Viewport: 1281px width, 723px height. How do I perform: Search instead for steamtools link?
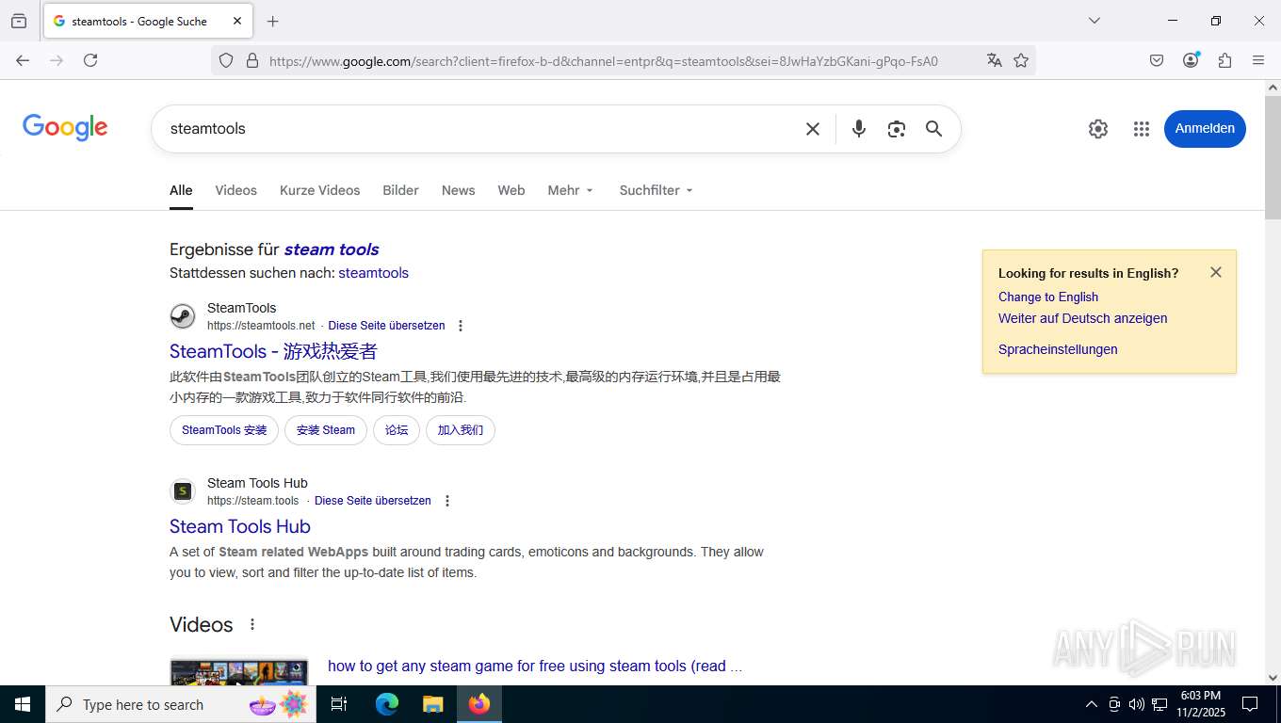(374, 273)
